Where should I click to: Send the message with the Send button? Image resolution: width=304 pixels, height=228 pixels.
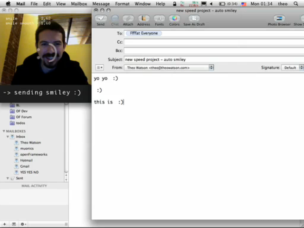[x=101, y=19]
